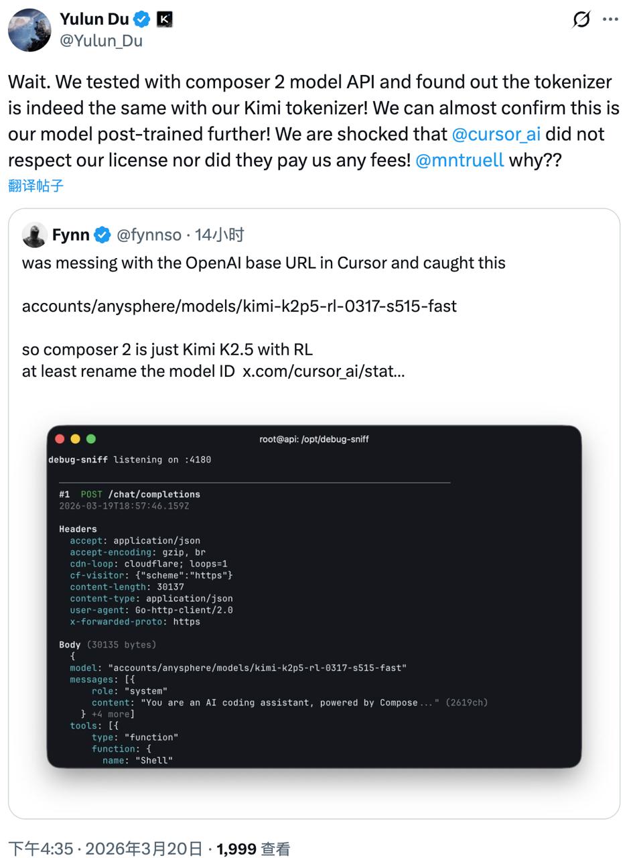Open the @fynnso handle in quoted post

(x=149, y=235)
